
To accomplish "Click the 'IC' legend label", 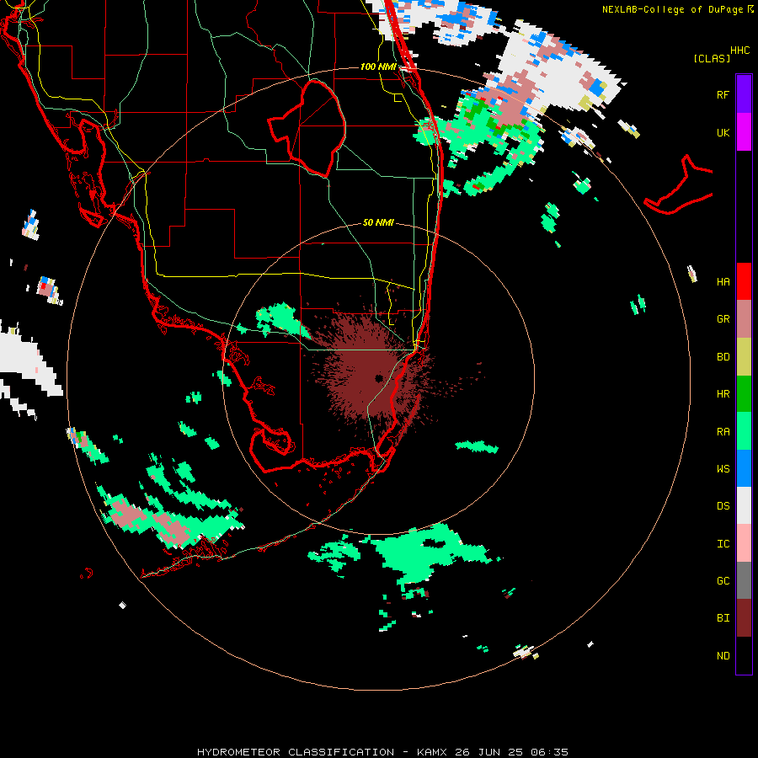I will [723, 543].
